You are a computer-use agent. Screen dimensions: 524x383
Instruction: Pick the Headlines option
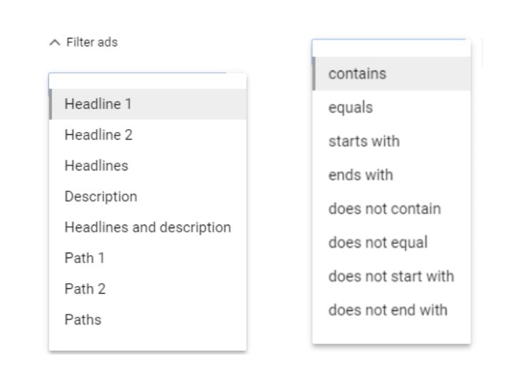click(x=148, y=165)
